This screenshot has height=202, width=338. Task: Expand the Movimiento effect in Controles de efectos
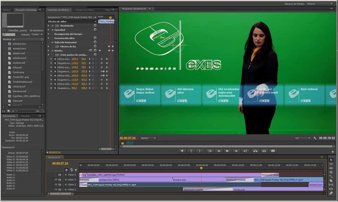pyautogui.click(x=48, y=26)
